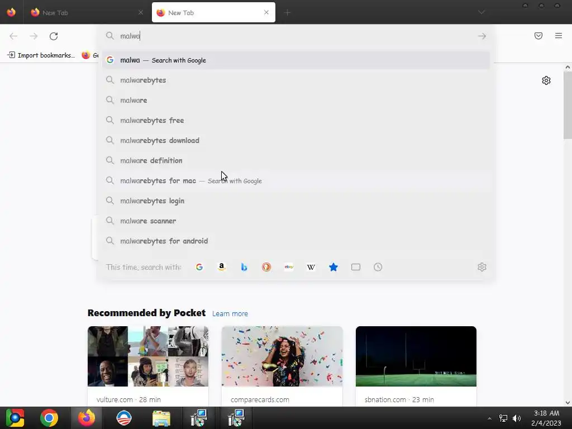Image resolution: width=572 pixels, height=429 pixels.
Task: Open the taskbar clock showing 3:18 AM
Action: coord(546,418)
